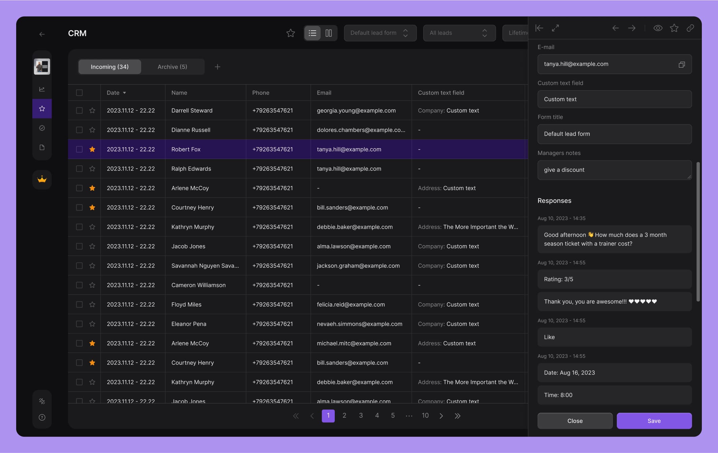
Task: Switch to the Archive (5) tab
Action: 172,67
